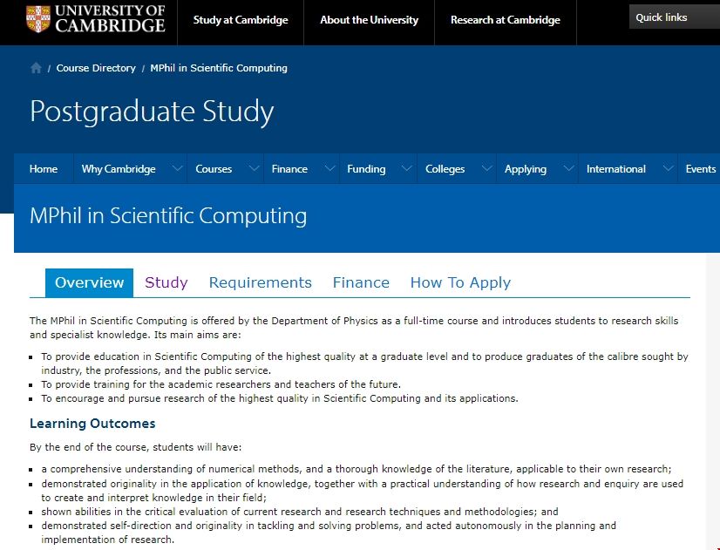The width and height of the screenshot is (720, 550).
Task: Click the home breadcrumb icon
Action: [x=35, y=66]
